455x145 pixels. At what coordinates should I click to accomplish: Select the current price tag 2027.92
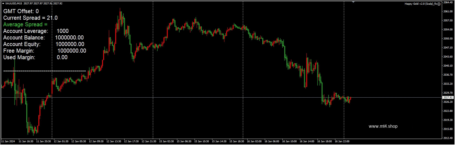click(x=448, y=98)
